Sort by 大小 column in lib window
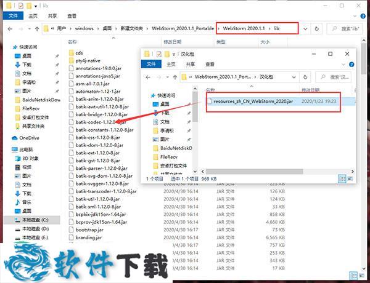Image resolution: width=370 pixels, height=283 pixels. click(265, 42)
